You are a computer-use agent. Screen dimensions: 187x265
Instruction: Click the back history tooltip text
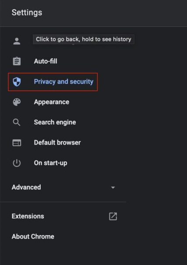pyautogui.click(x=84, y=39)
